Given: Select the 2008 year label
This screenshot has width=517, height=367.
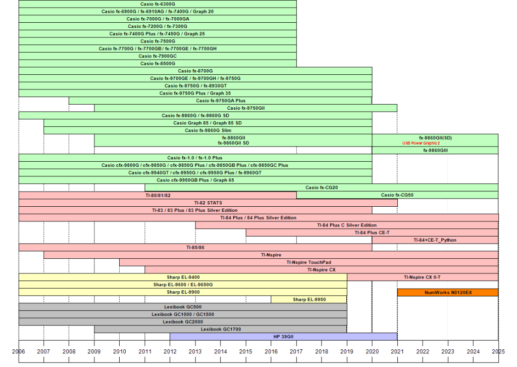Looking at the screenshot, I should pyautogui.click(x=69, y=351).
